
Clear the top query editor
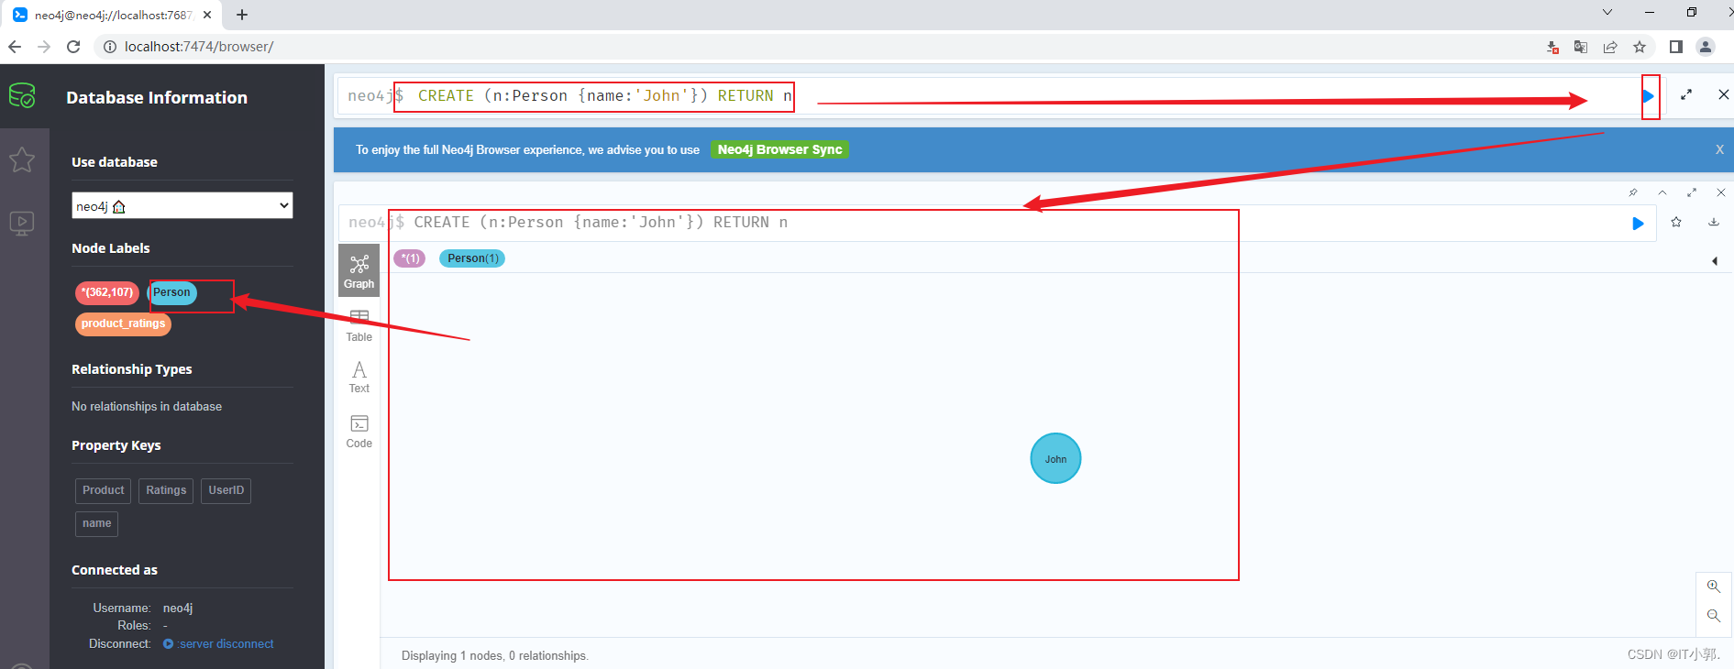point(1723,94)
